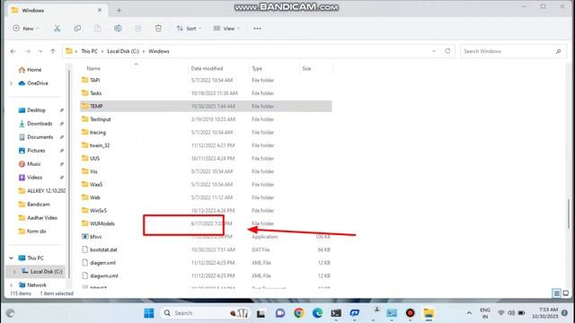Screen dimensions: 575x323
Task: Switch to large thumbnails view icon
Action: (x=566, y=293)
